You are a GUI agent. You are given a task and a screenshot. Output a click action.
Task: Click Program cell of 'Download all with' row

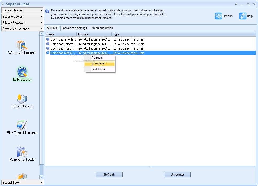tap(94, 39)
